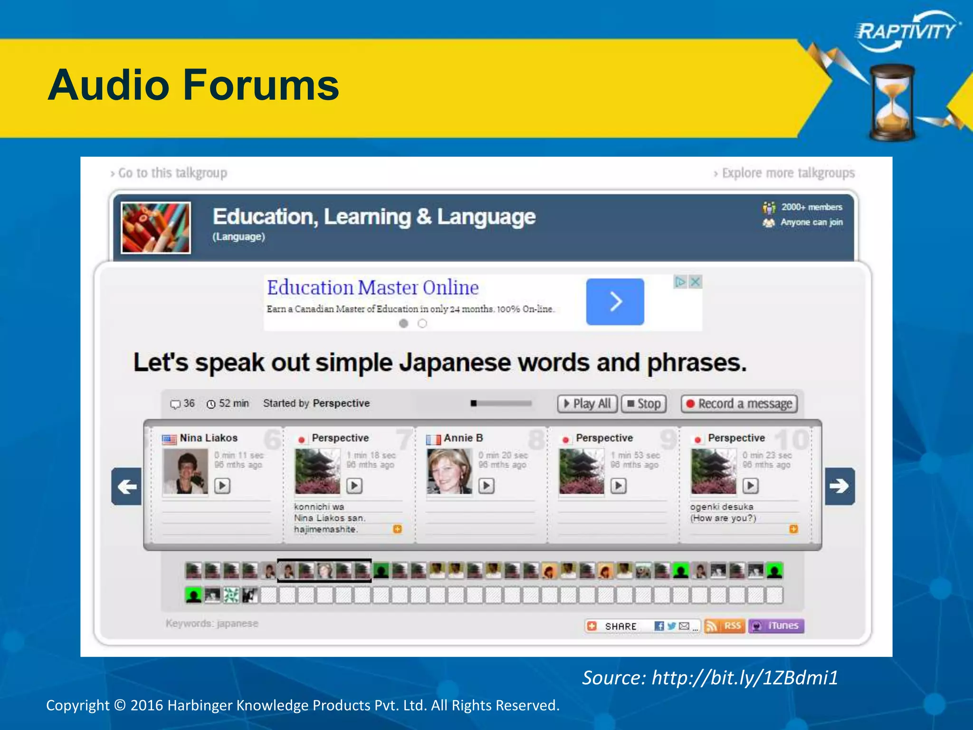Screen dimensions: 973x730
Task: Click the US flag next to Nina Liakos
Action: (169, 439)
